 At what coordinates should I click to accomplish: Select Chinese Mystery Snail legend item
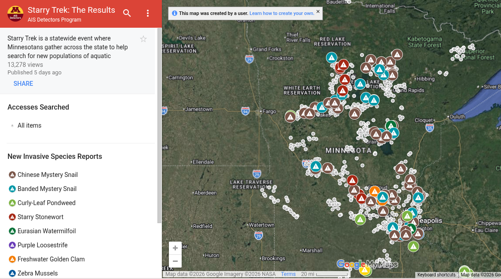point(48,175)
